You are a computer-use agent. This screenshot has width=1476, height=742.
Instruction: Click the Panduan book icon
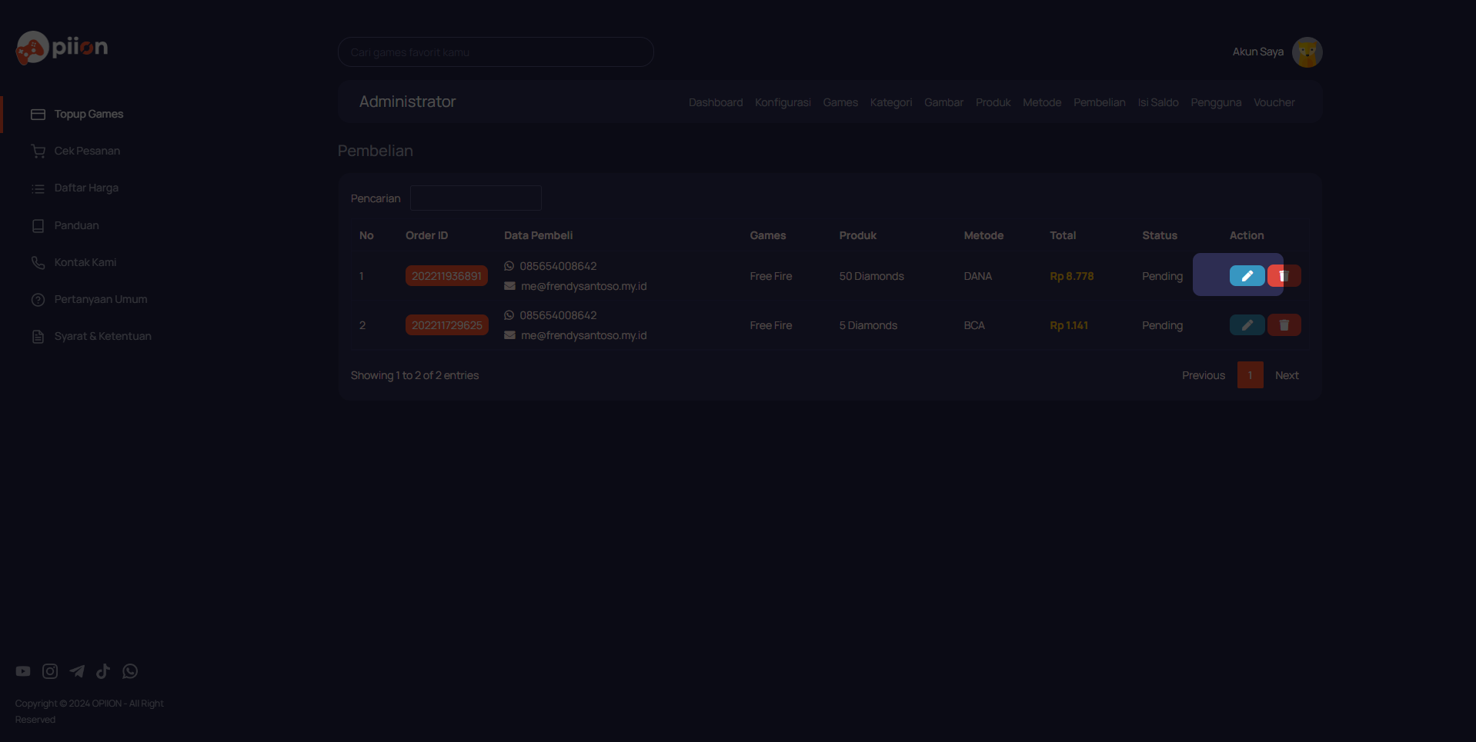[x=38, y=226]
